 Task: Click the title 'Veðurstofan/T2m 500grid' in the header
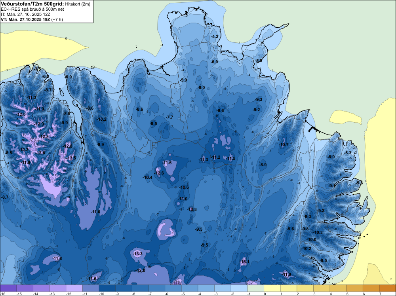pyautogui.click(x=32, y=4)
